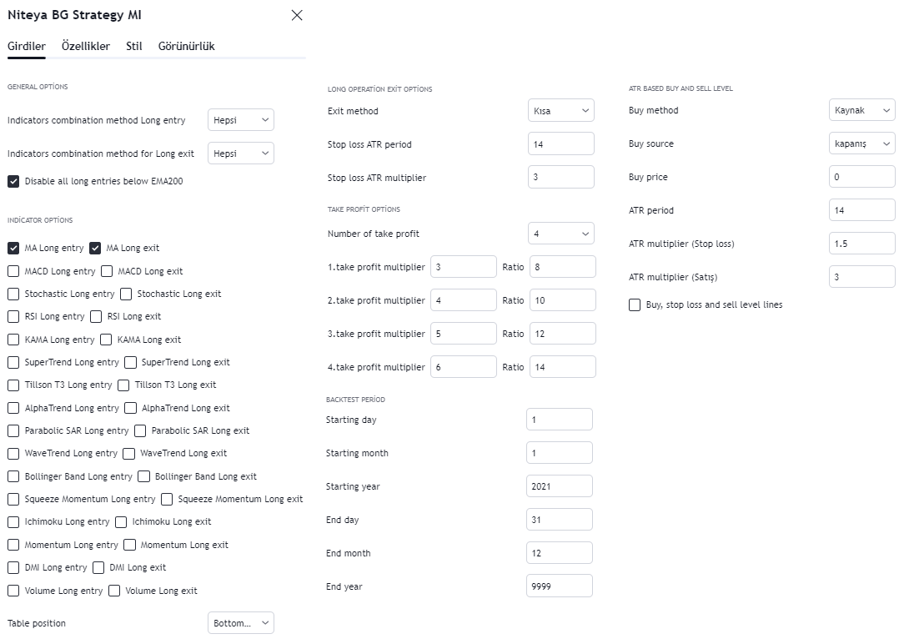Image resolution: width=904 pixels, height=639 pixels.
Task: Open the Stil tab
Action: 133,46
